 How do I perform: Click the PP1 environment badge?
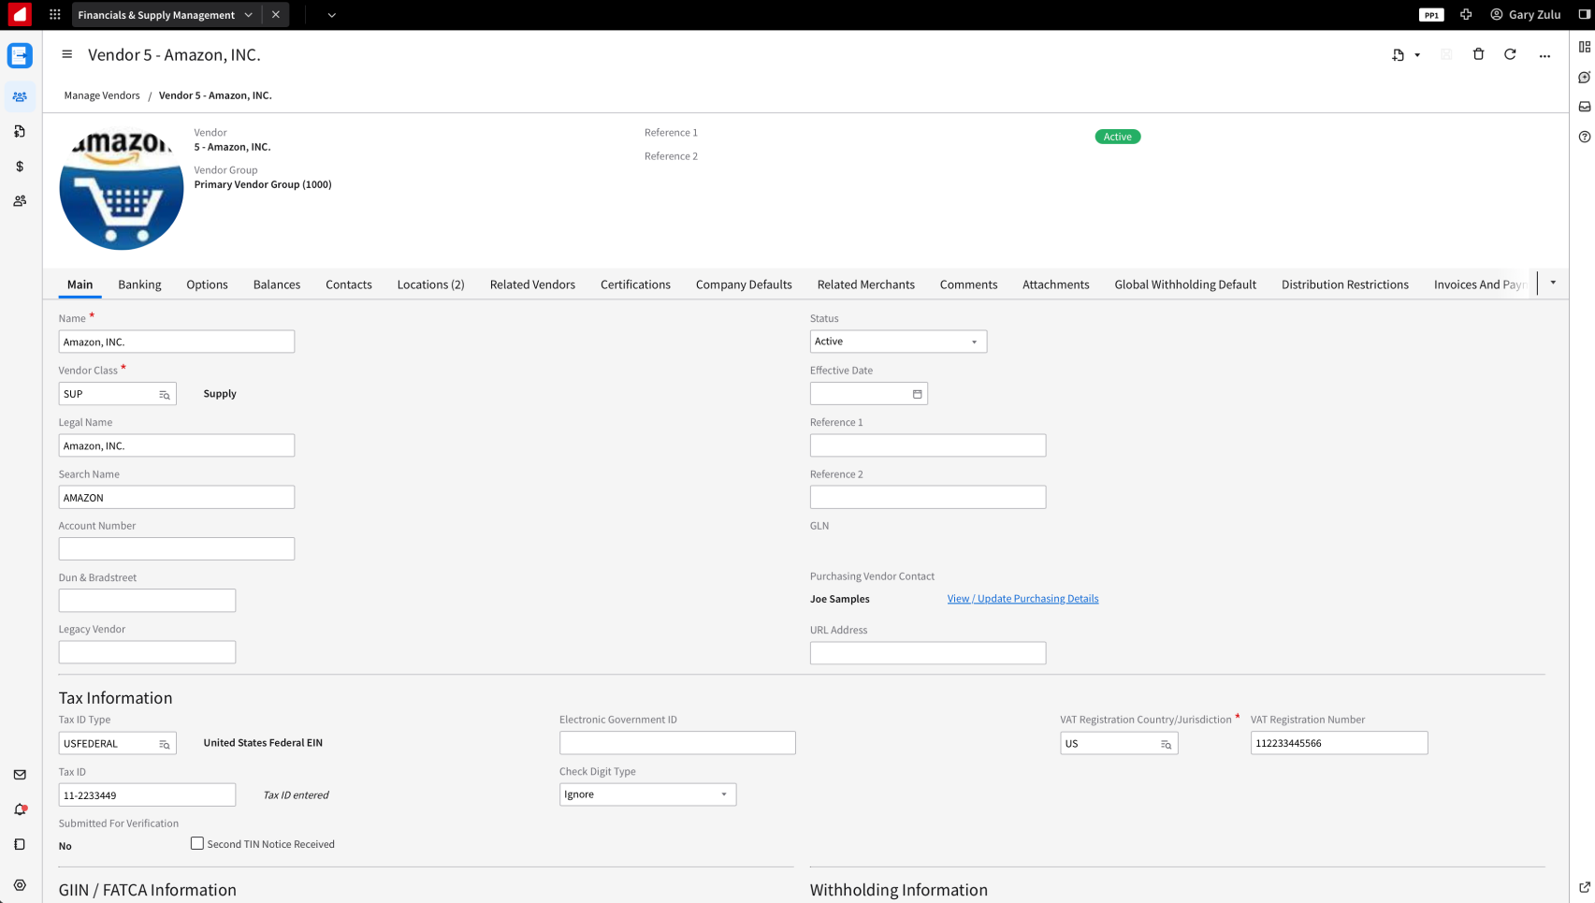tap(1431, 15)
